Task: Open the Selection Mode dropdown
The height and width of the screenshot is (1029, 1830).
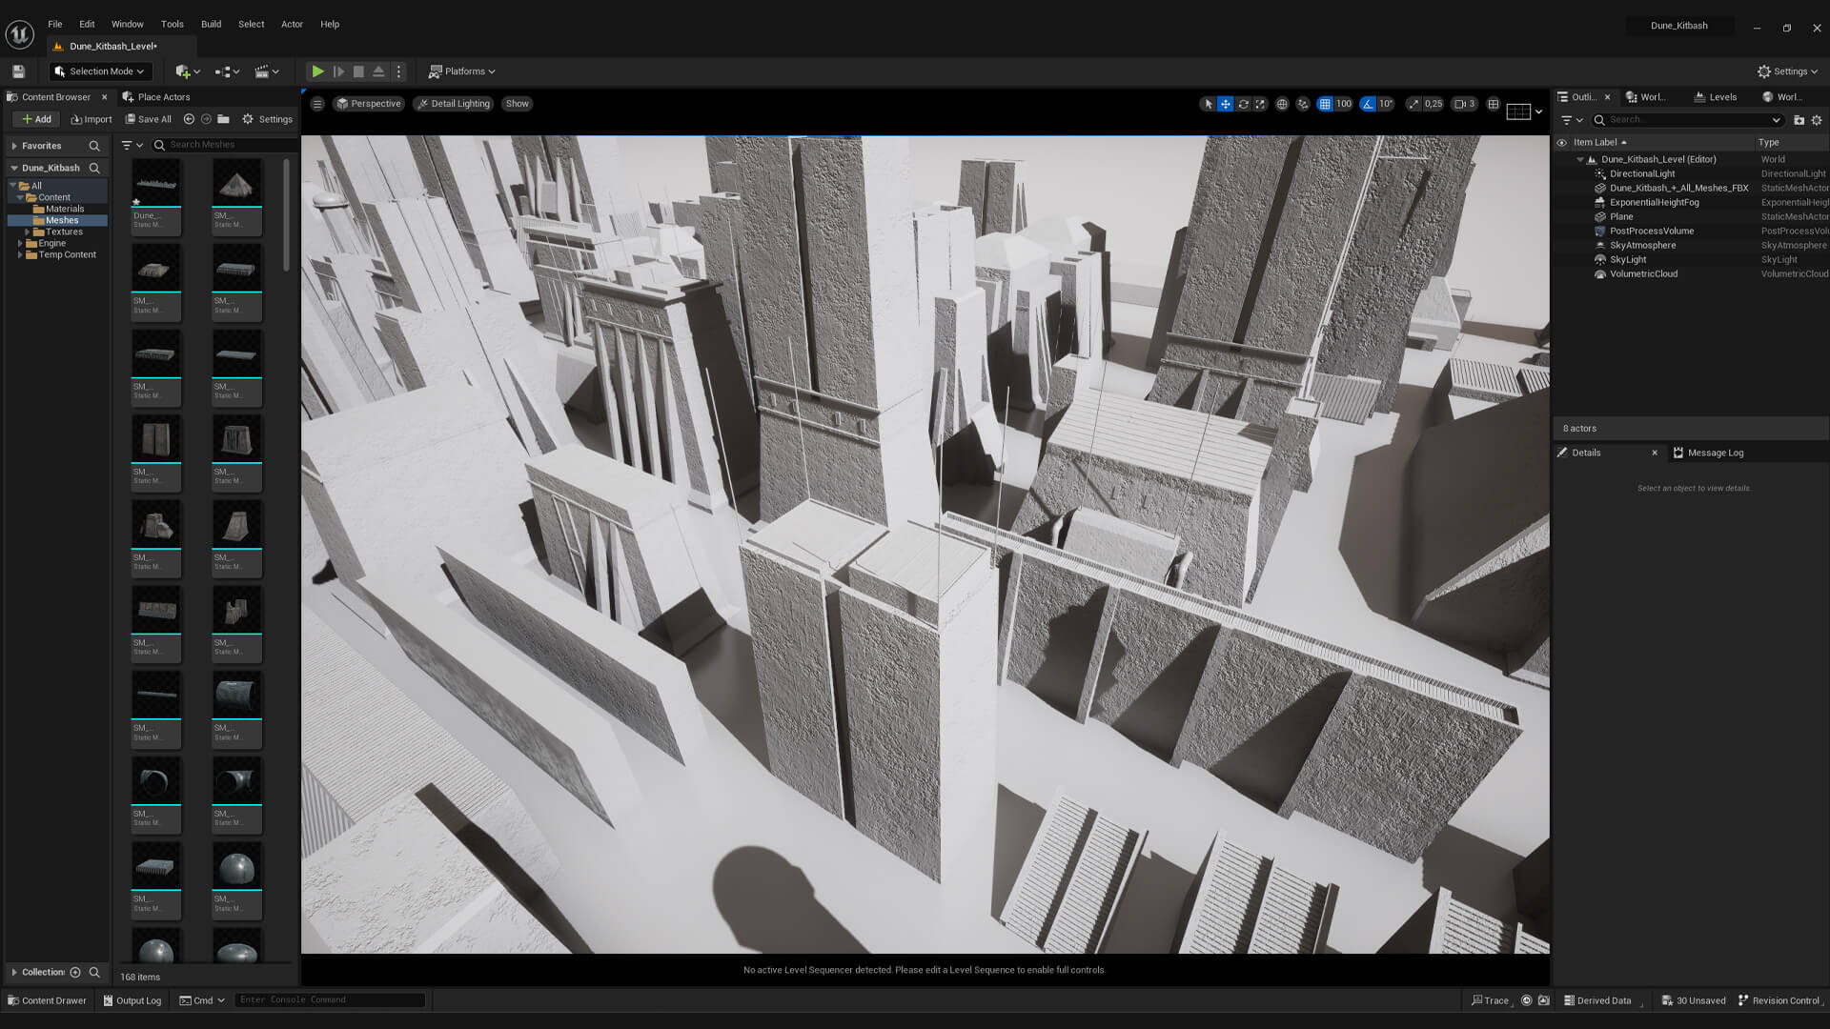Action: click(x=99, y=71)
